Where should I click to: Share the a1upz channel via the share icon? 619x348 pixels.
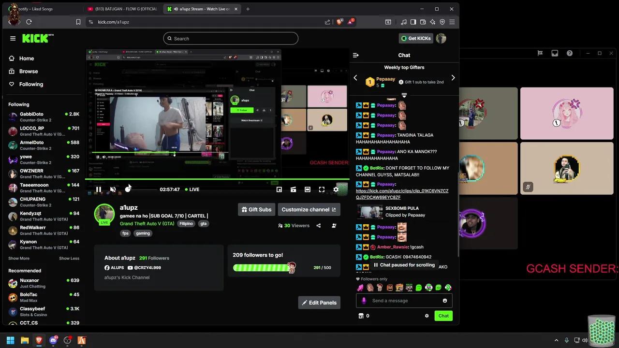[318, 225]
